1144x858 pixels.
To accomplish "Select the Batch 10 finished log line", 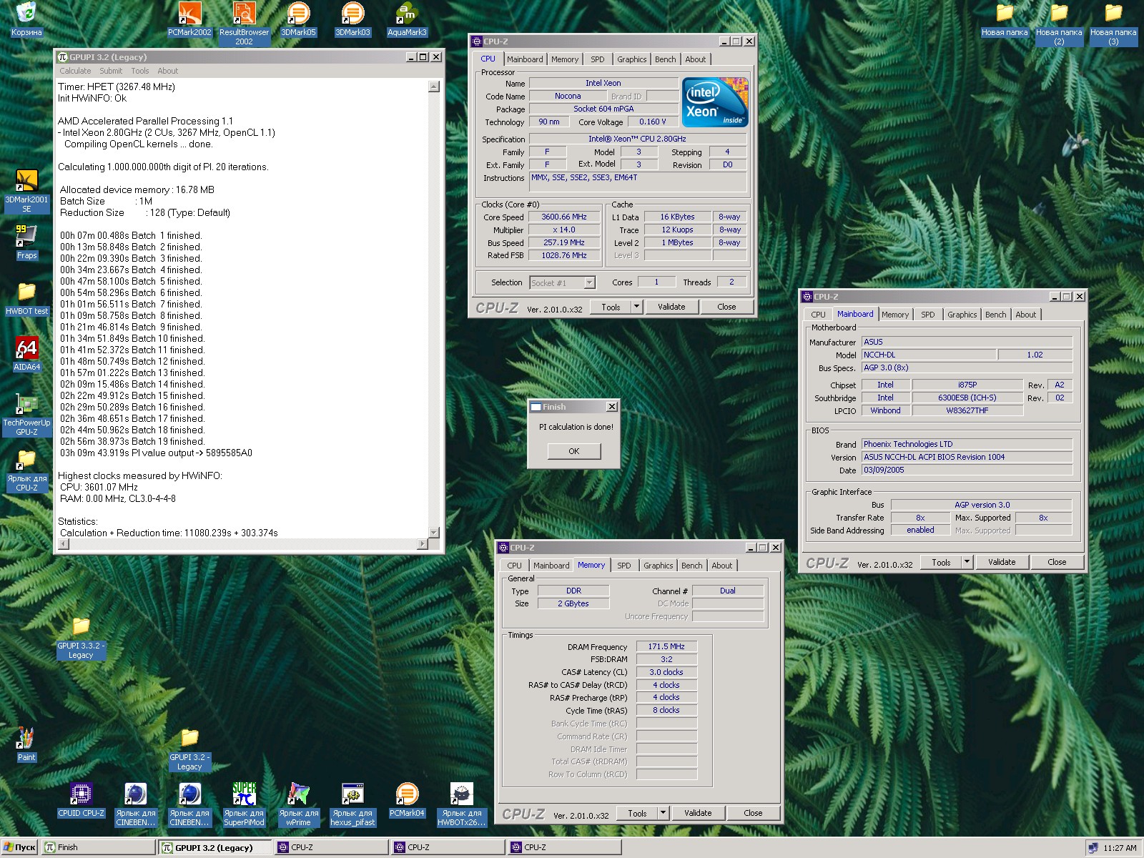I will pos(132,338).
